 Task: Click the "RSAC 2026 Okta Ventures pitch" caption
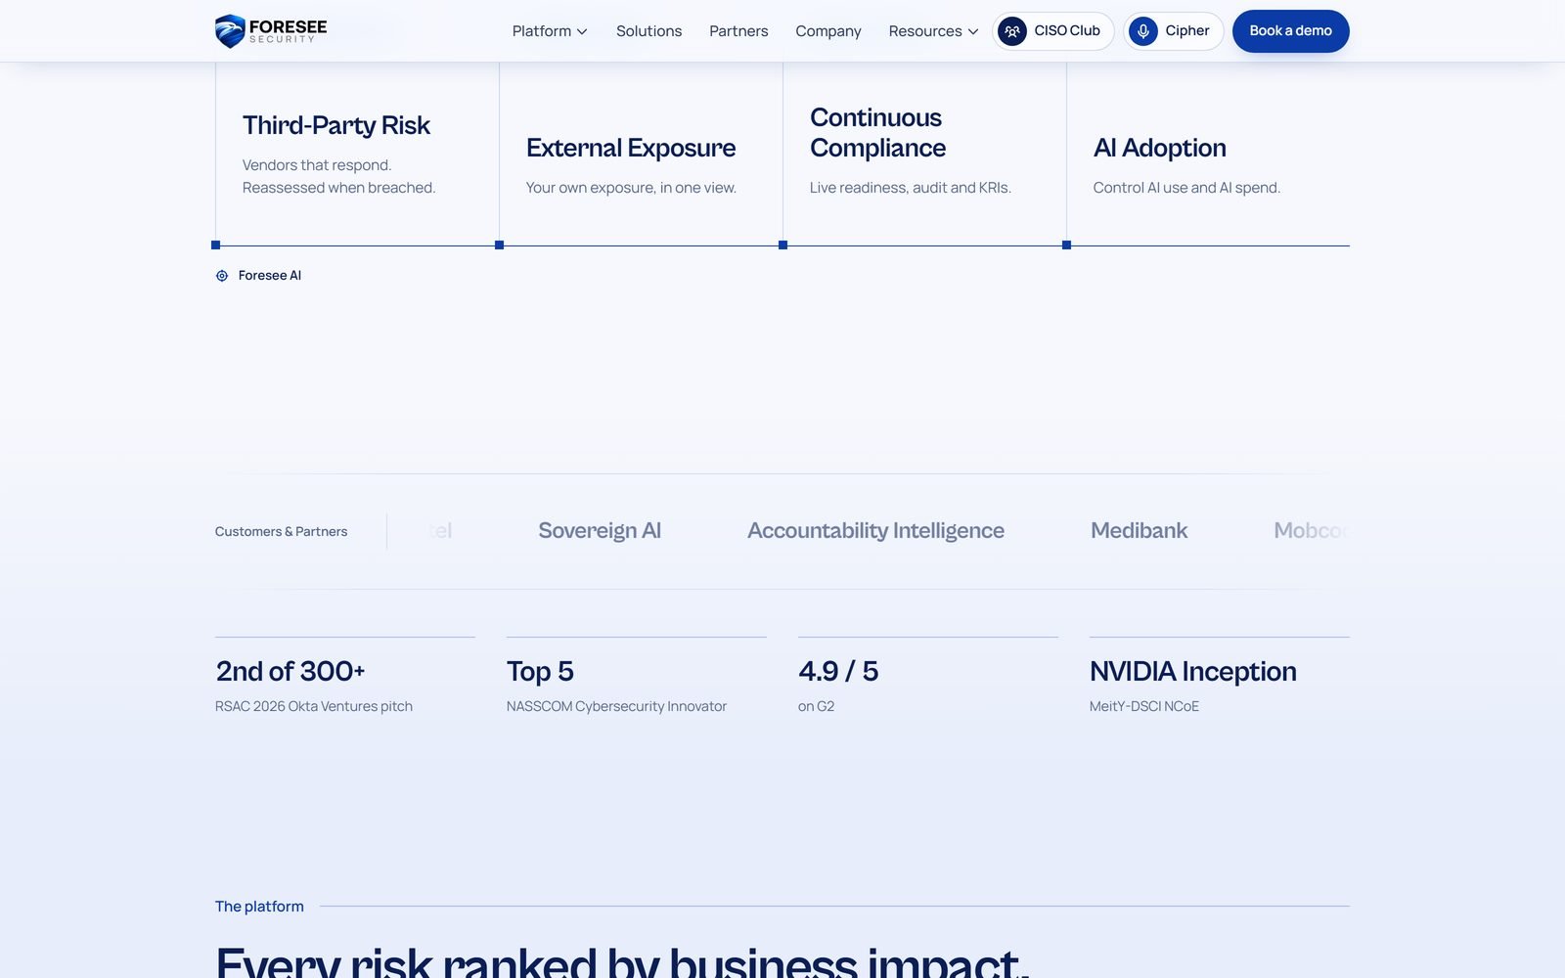tap(314, 706)
